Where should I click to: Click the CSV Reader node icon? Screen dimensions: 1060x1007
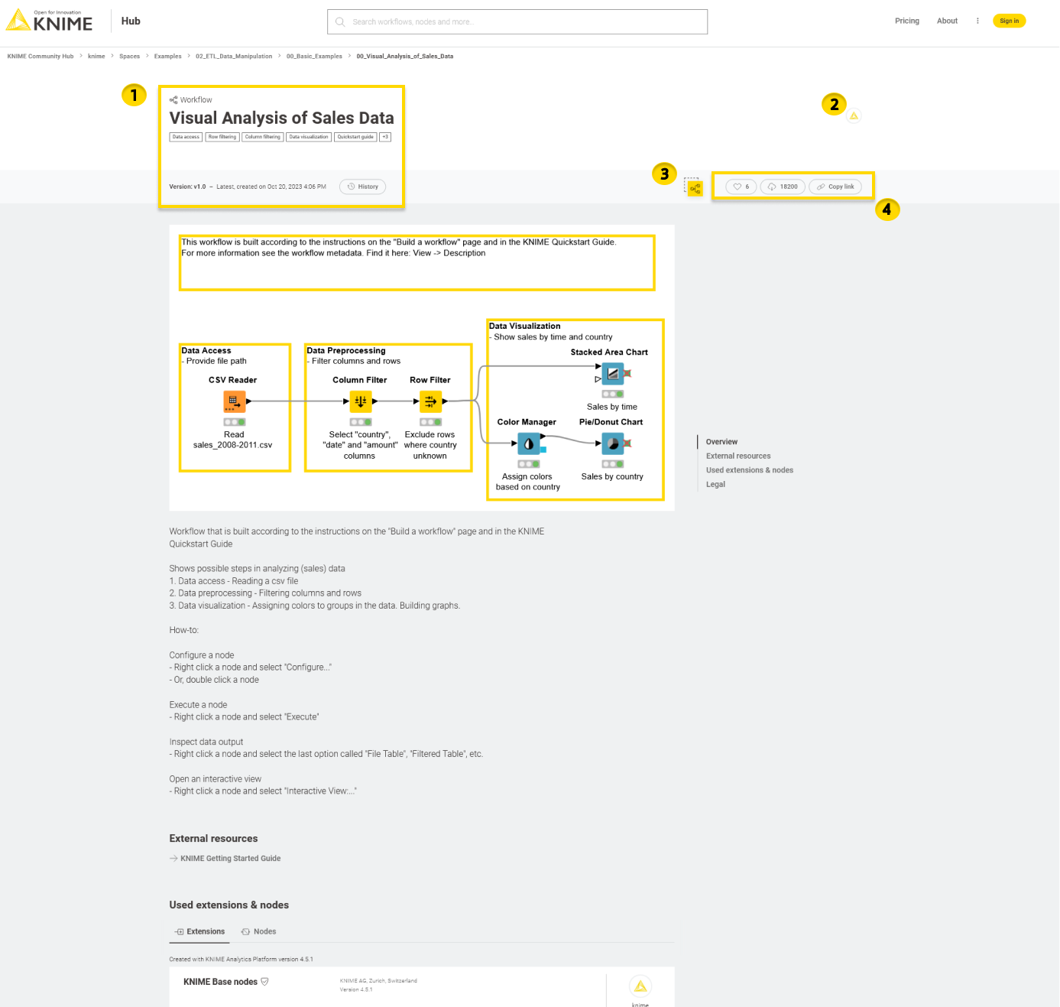click(x=234, y=401)
